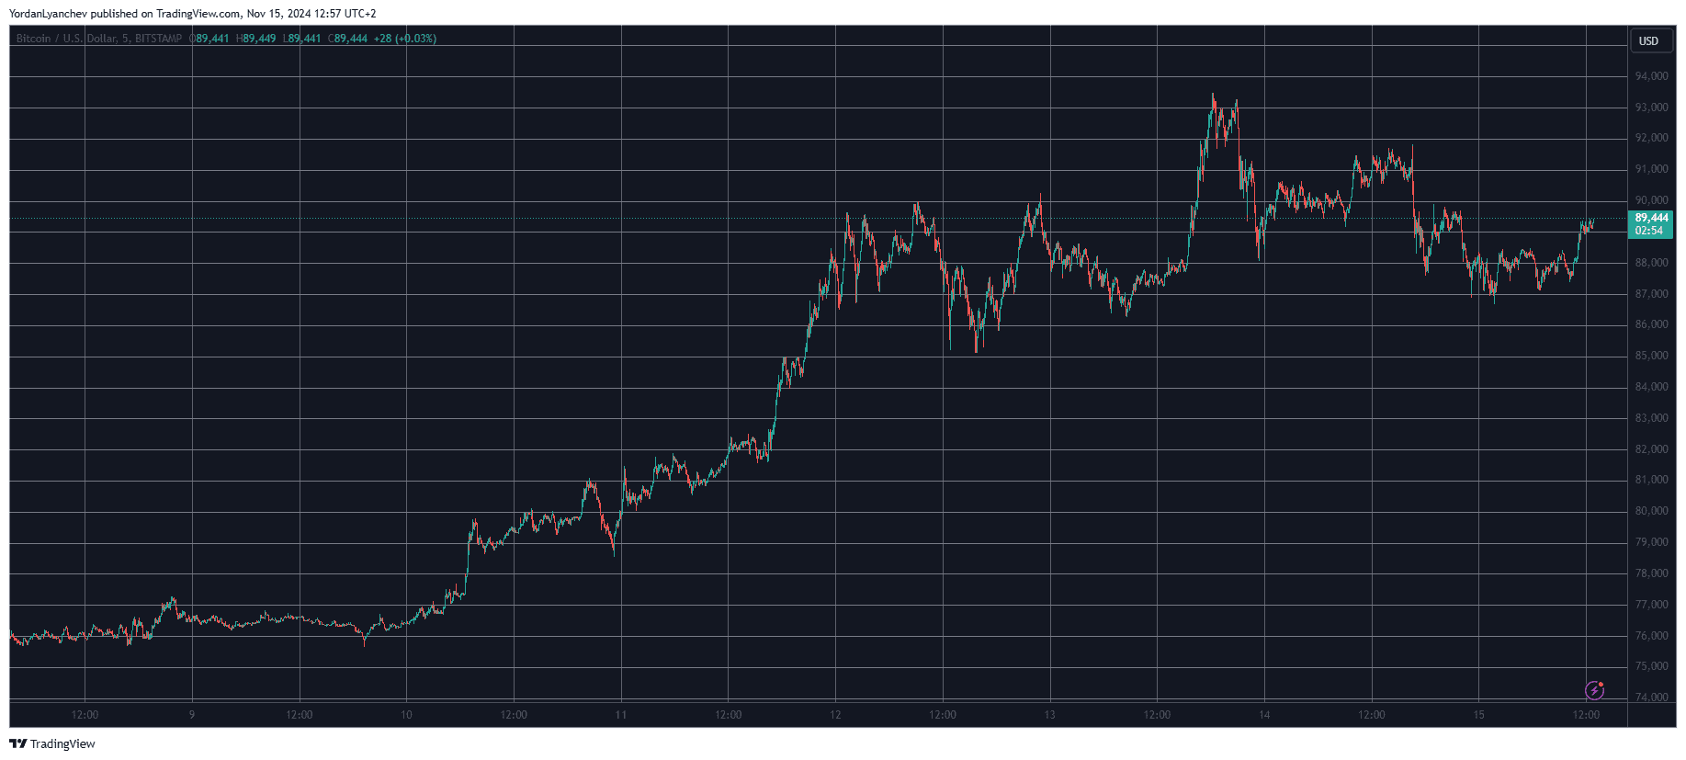Click the 77,000 price axis label
Viewport: 1686px width, 760px height.
click(x=1651, y=605)
